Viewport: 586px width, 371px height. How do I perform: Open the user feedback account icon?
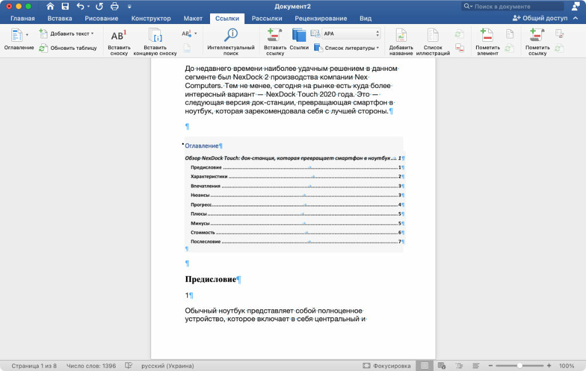pos(576,6)
